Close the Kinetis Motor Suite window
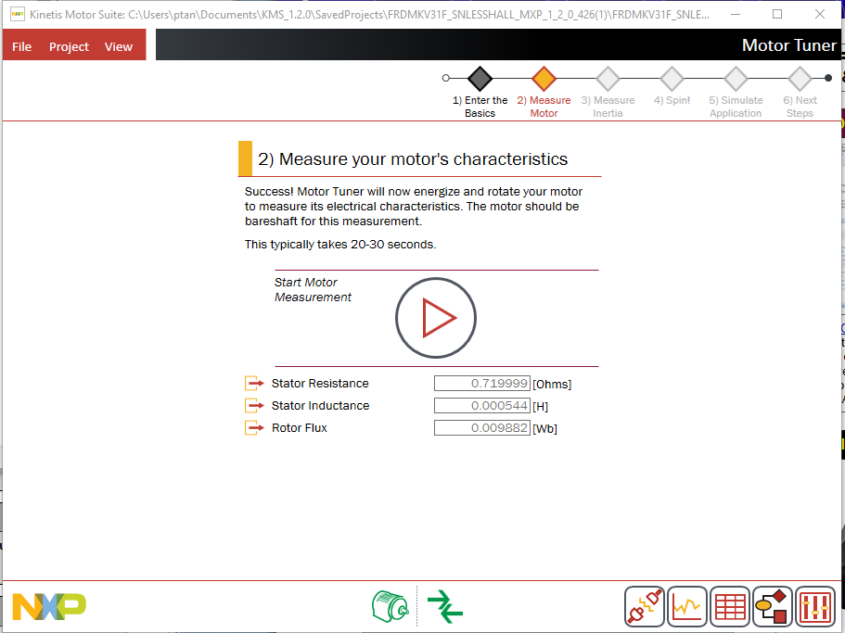The height and width of the screenshot is (633, 845). (820, 14)
